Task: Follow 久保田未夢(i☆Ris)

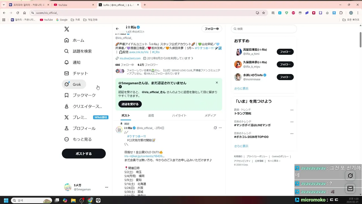Action: (x=285, y=64)
